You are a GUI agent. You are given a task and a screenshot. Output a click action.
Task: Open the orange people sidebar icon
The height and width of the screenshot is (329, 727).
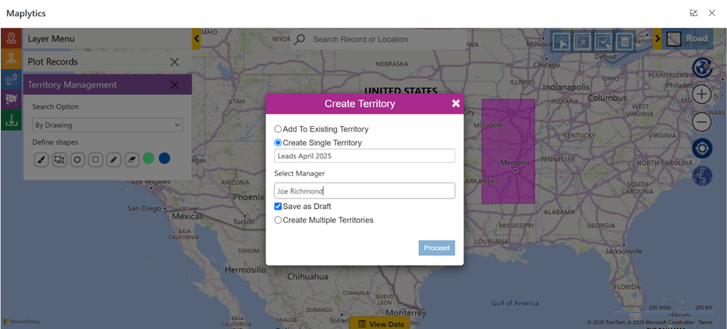point(11,59)
